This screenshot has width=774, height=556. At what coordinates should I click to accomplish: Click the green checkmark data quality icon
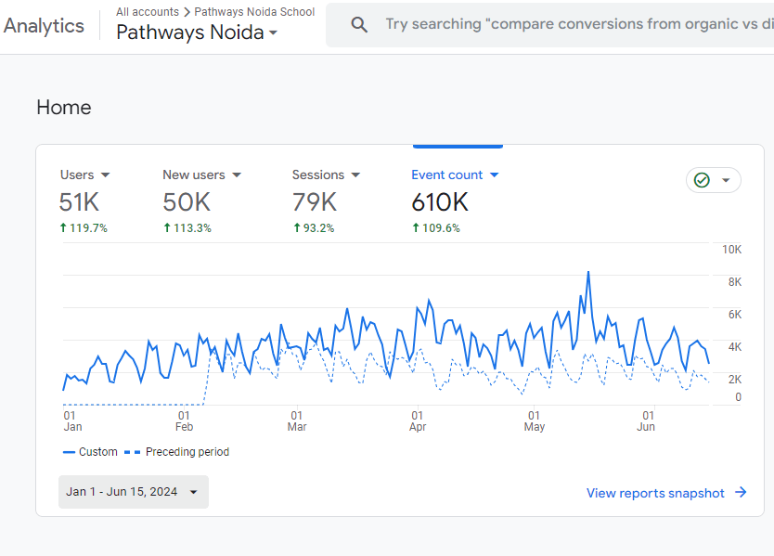point(702,180)
